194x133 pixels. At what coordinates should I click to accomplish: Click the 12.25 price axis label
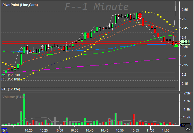[184, 65]
